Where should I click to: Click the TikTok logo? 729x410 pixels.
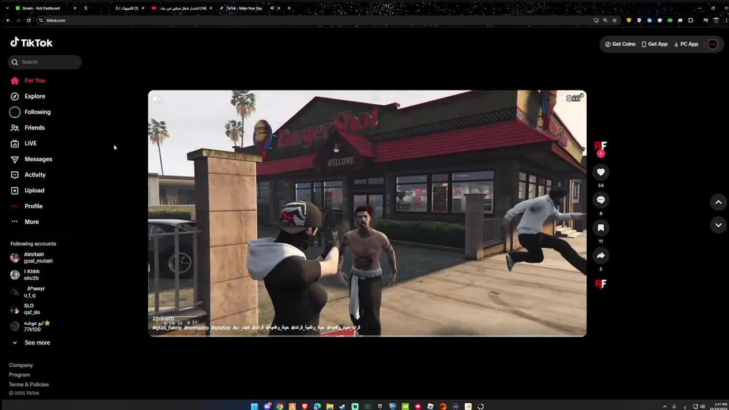tap(31, 43)
